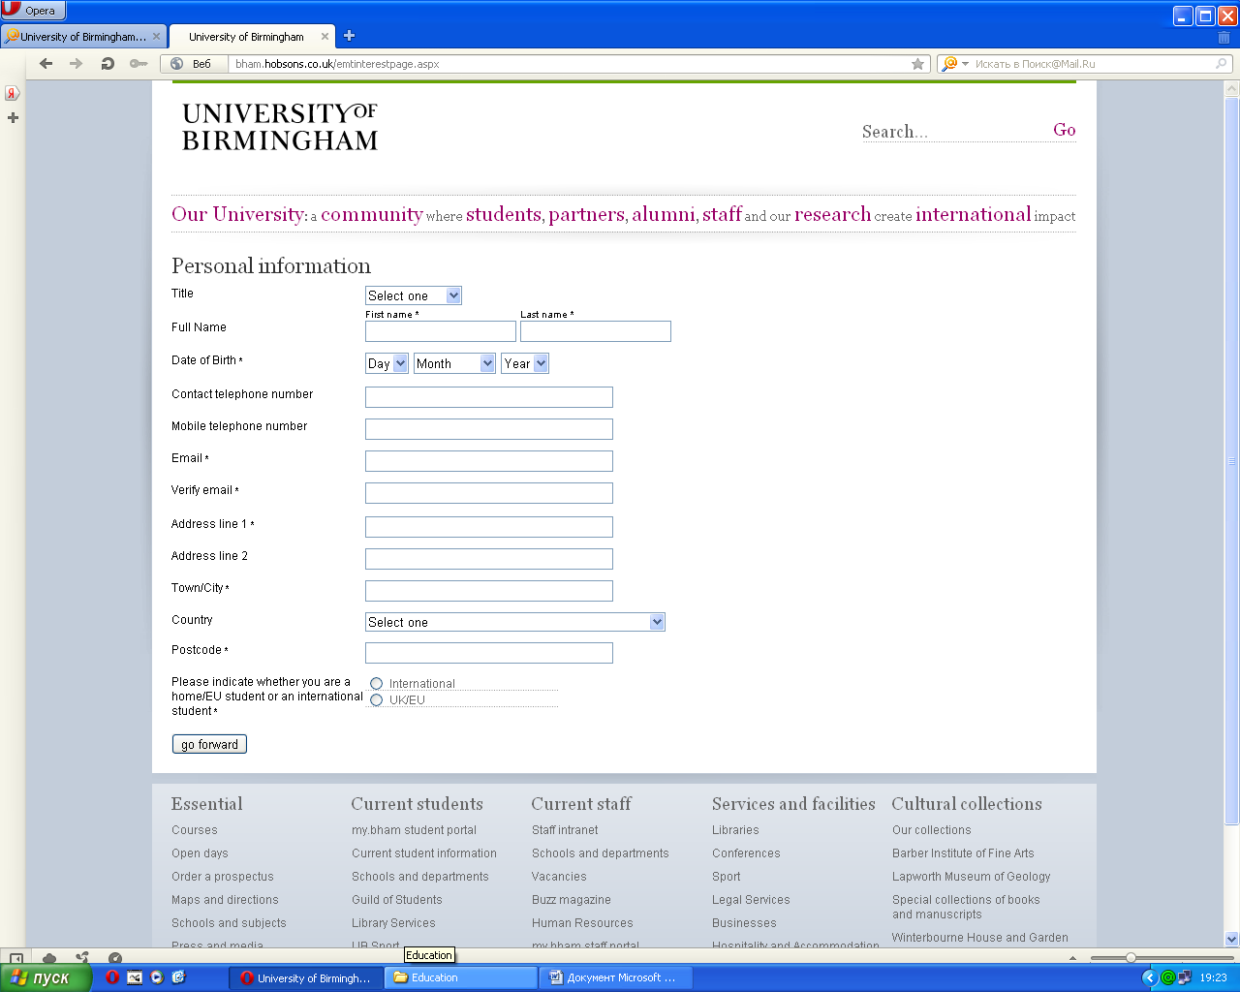Image resolution: width=1240 pixels, height=992 pixels.
Task: Open the search engine selector icon
Action: [954, 64]
